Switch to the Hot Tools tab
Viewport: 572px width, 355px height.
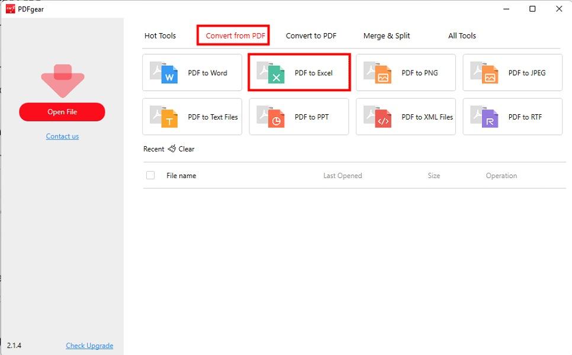pos(160,35)
